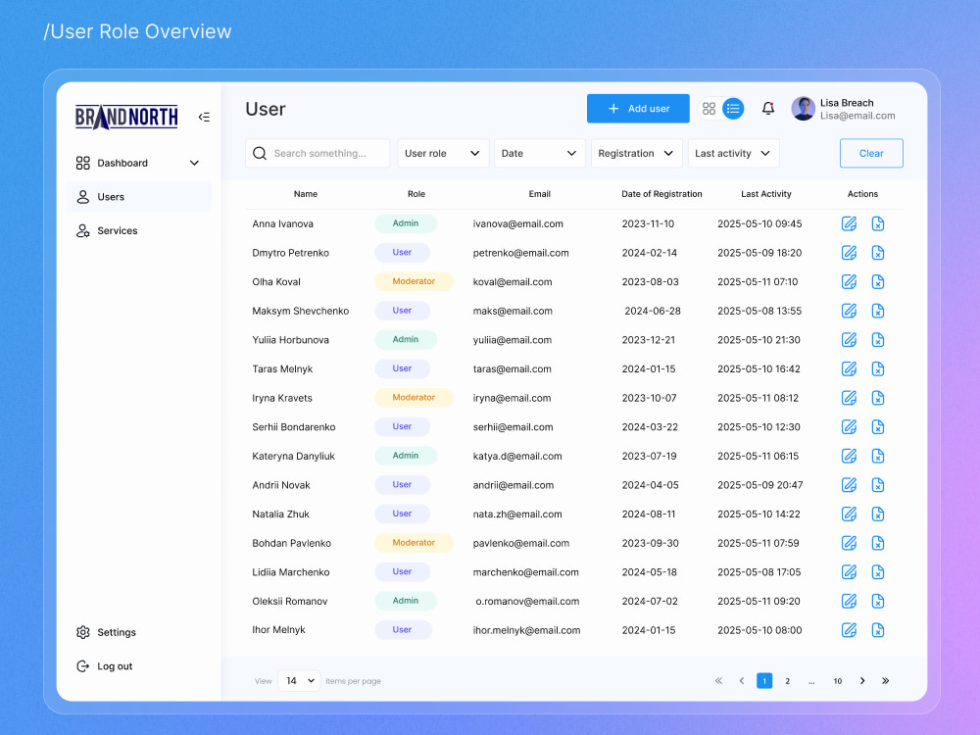The width and height of the screenshot is (980, 735).
Task: Edit Oleksii Romanov's record
Action: pos(849,602)
